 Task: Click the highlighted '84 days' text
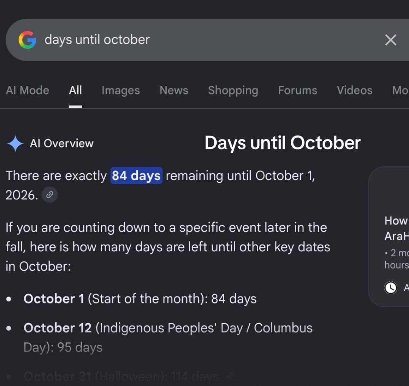(x=136, y=176)
